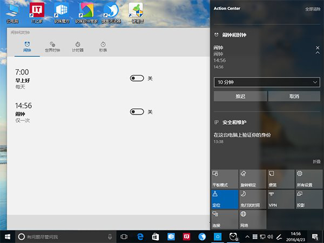Clear all notifications with 全部清除
Viewport: 324px width, 243px height.
(312, 9)
